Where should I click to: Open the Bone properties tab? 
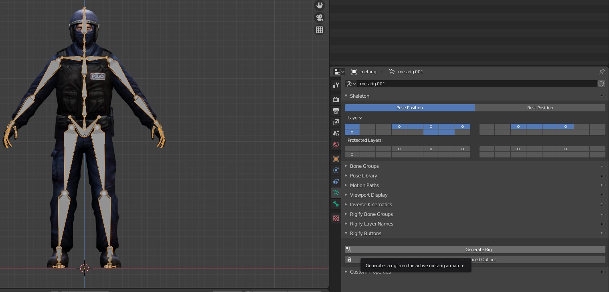336,204
